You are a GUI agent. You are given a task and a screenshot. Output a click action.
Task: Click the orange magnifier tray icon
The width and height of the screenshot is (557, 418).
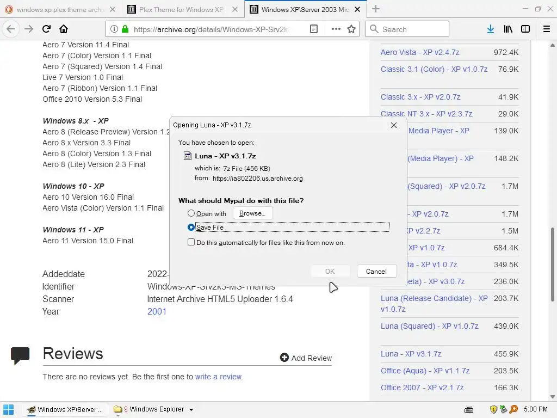click(513, 409)
